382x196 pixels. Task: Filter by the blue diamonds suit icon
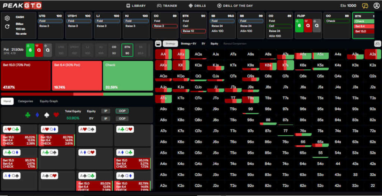(x=37, y=115)
